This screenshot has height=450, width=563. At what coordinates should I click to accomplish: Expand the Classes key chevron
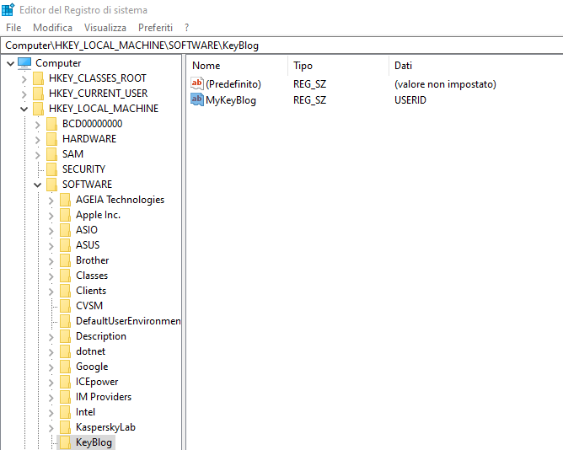click(51, 276)
